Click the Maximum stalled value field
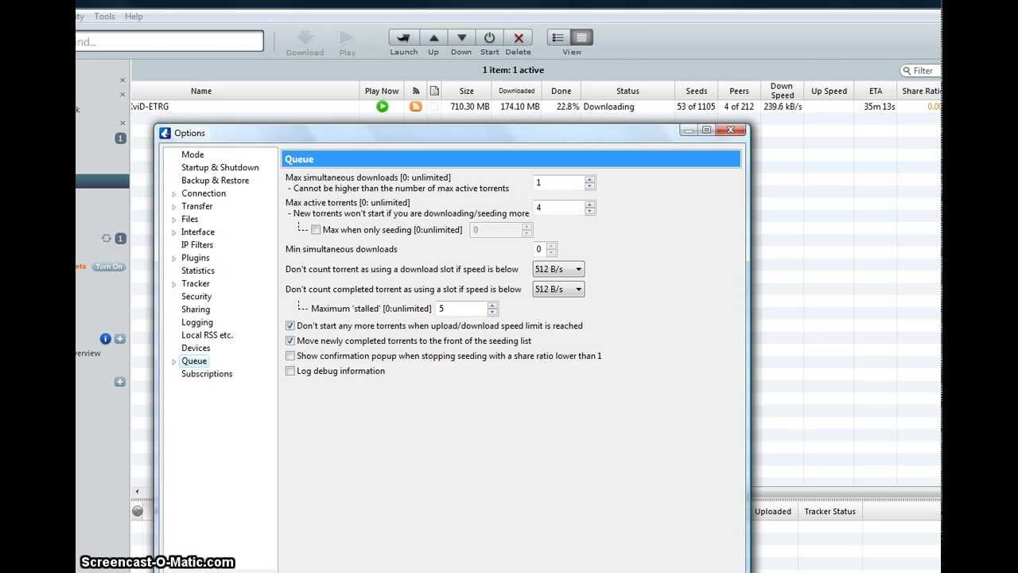This screenshot has height=573, width=1018. pos(461,308)
